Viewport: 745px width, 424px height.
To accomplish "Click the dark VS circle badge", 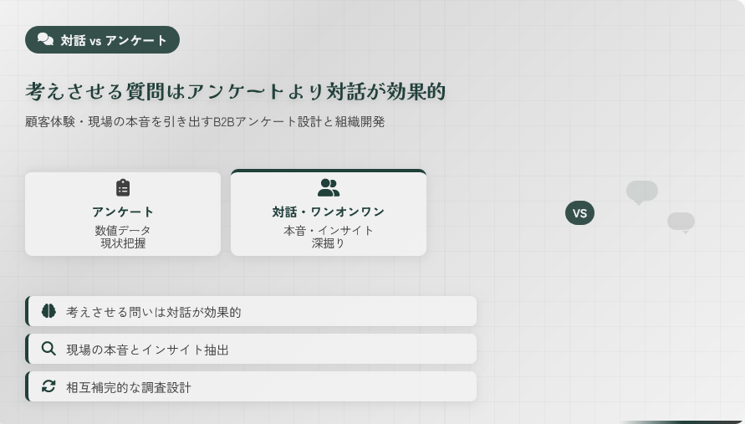I will click(x=579, y=212).
